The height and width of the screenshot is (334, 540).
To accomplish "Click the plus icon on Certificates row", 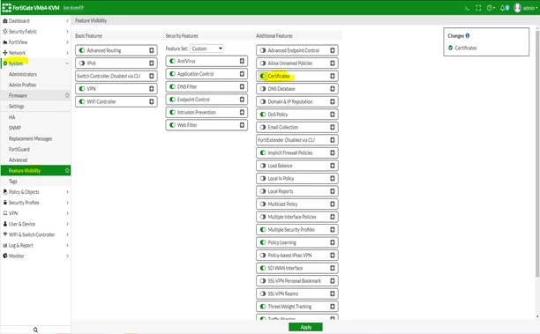I will click(333, 76).
